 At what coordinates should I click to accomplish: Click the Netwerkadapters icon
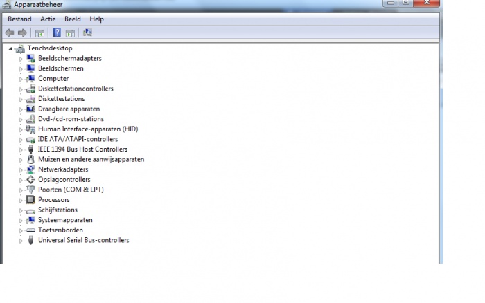(30, 169)
